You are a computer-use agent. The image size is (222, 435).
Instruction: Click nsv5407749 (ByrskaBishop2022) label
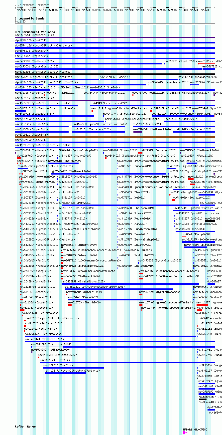(x=125, y=114)
